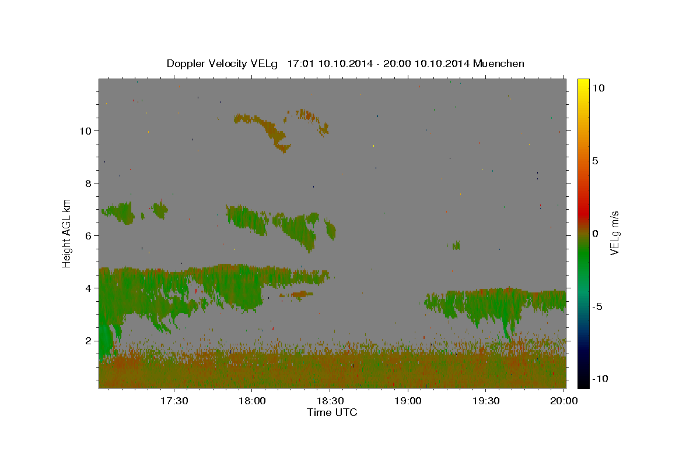Image resolution: width=700 pixels, height=466 pixels.
Task: Click the height tick label 10
Action: point(85,130)
